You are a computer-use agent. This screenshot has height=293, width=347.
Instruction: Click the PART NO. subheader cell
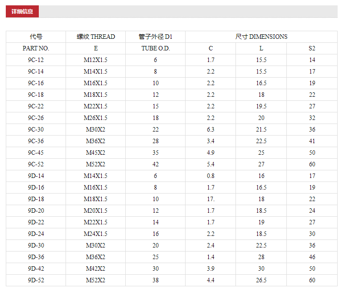[36, 48]
